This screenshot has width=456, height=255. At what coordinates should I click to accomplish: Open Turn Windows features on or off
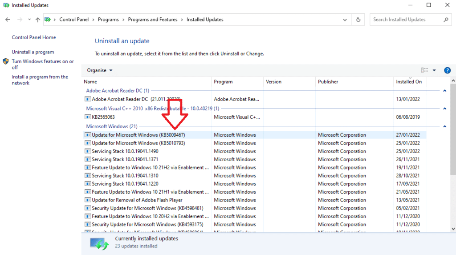pos(43,64)
